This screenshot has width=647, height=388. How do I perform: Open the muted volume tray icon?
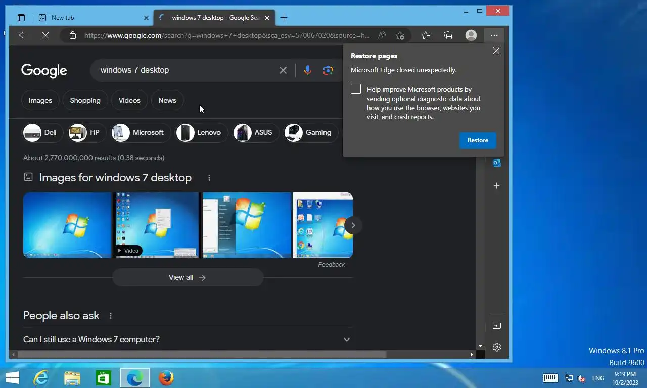[x=581, y=378]
